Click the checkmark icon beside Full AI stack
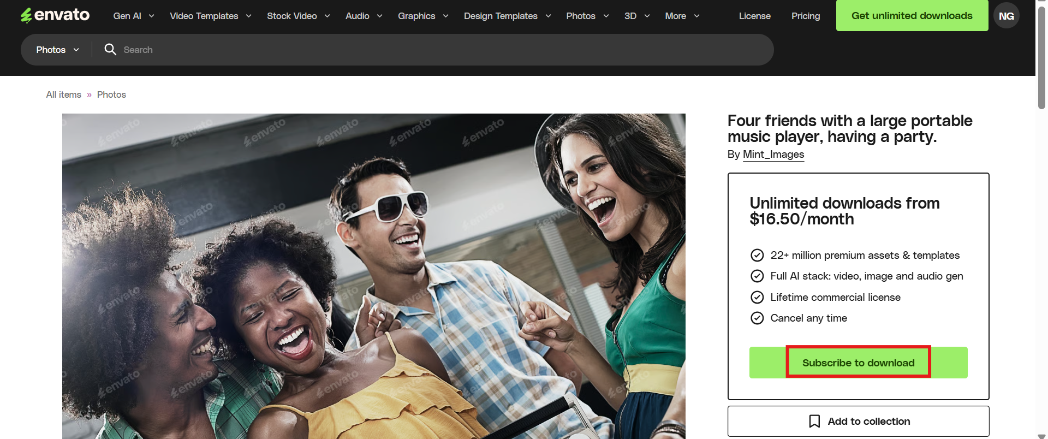Image resolution: width=1048 pixels, height=439 pixels. 757,276
